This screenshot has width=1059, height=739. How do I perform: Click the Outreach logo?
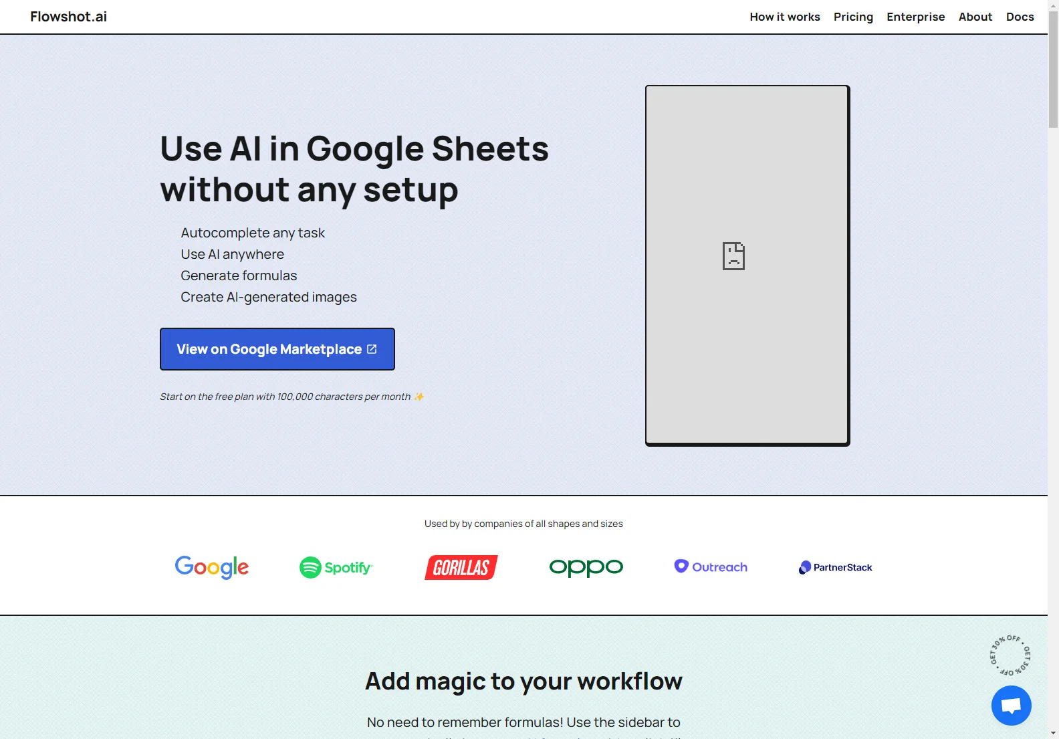711,567
